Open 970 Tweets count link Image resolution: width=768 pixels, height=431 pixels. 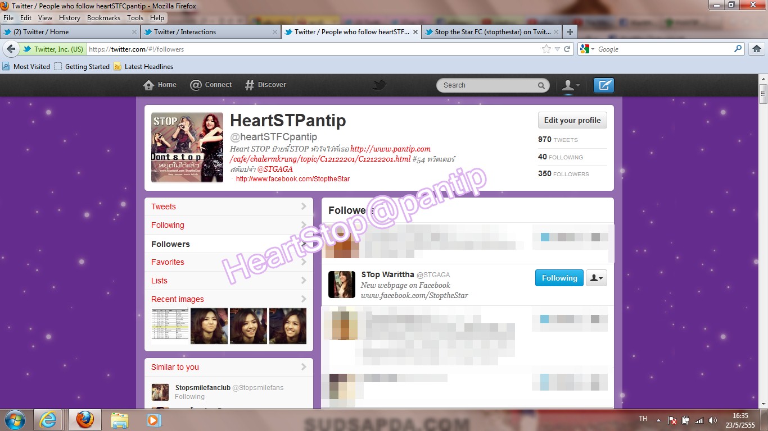click(558, 140)
